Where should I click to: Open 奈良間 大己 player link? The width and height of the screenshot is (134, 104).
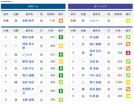28,91
